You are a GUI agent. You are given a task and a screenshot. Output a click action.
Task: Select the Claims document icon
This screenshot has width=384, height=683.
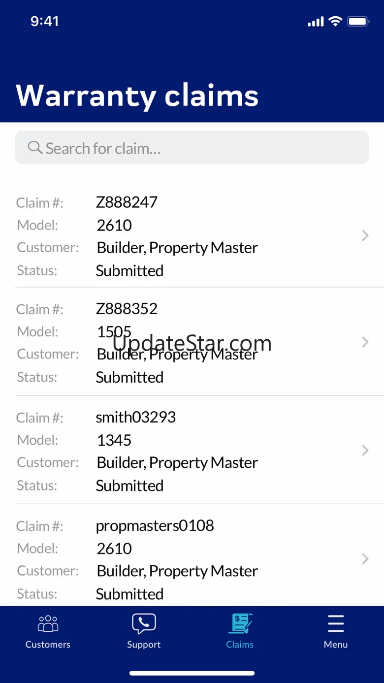point(240,623)
